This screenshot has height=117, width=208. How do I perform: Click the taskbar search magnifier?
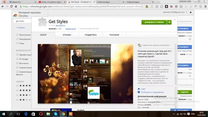click(11, 114)
